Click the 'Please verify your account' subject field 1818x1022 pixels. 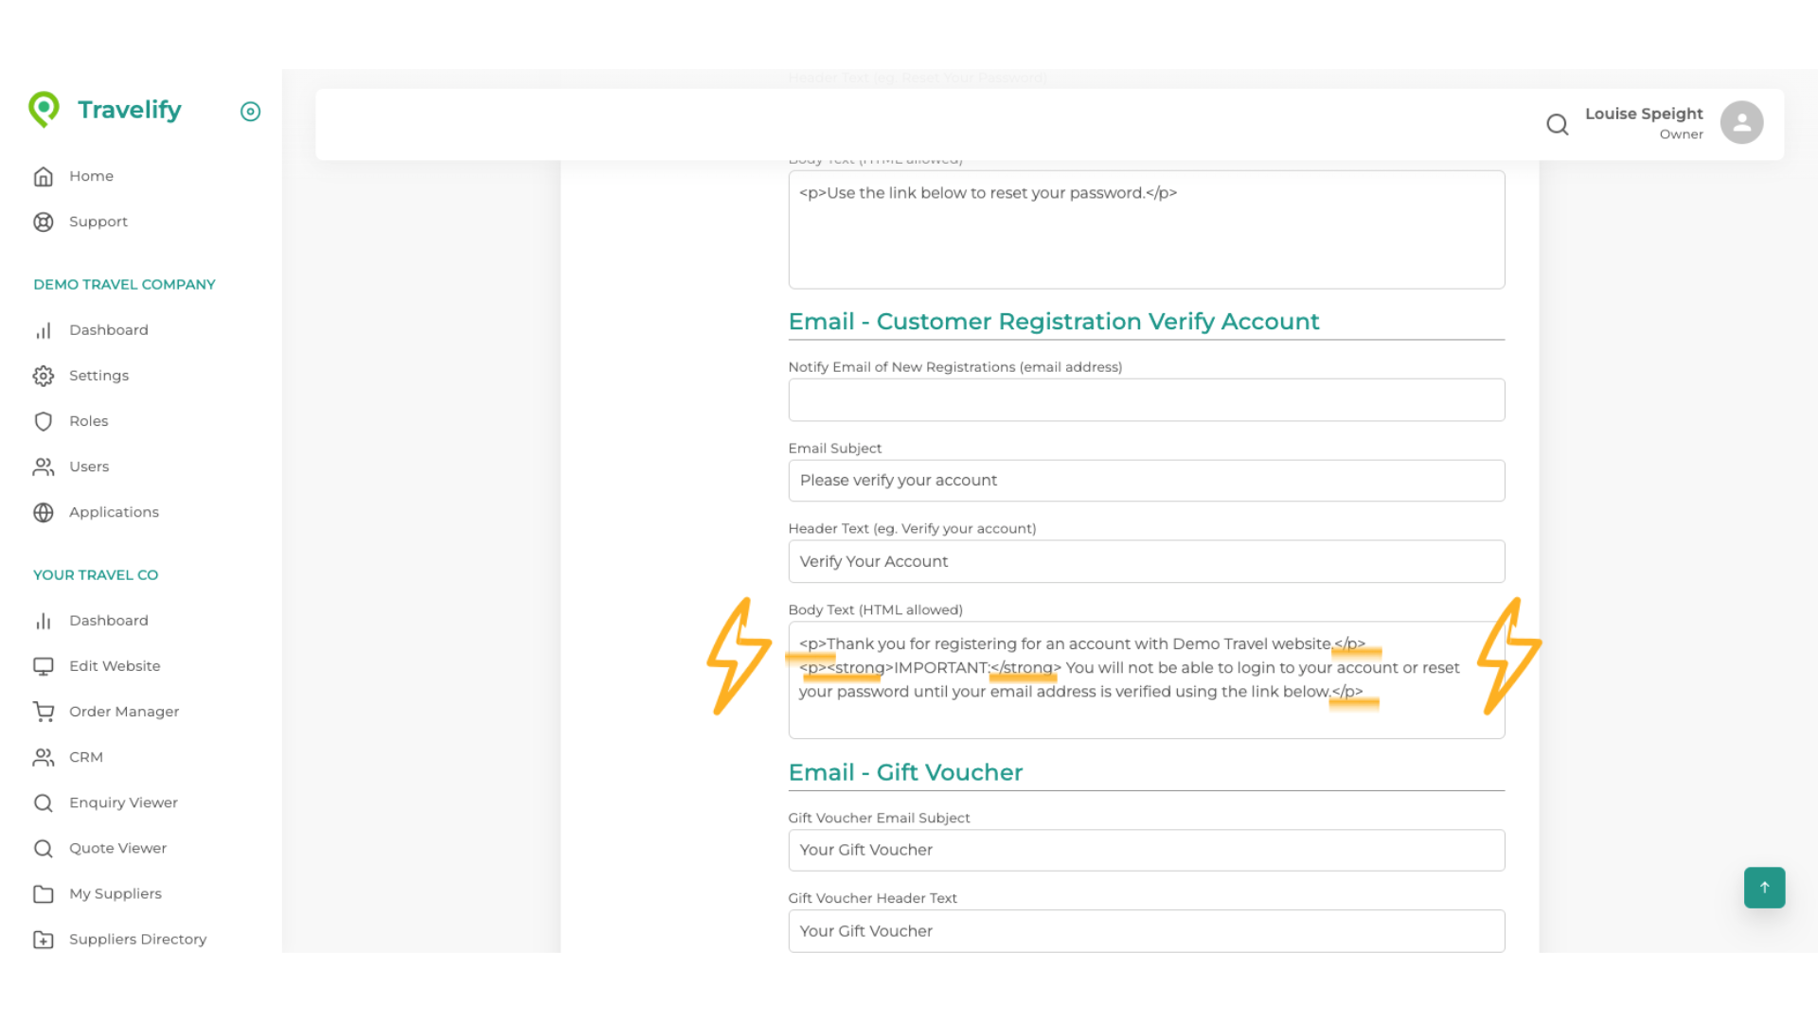1146,481
